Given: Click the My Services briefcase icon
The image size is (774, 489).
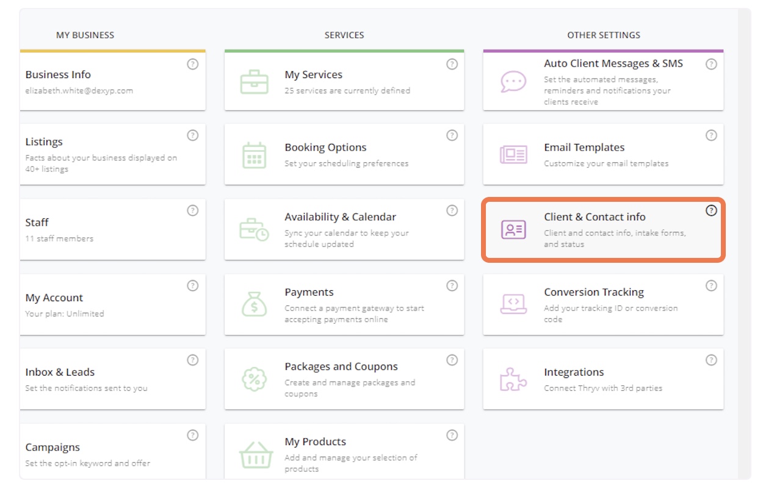Looking at the screenshot, I should (x=254, y=82).
